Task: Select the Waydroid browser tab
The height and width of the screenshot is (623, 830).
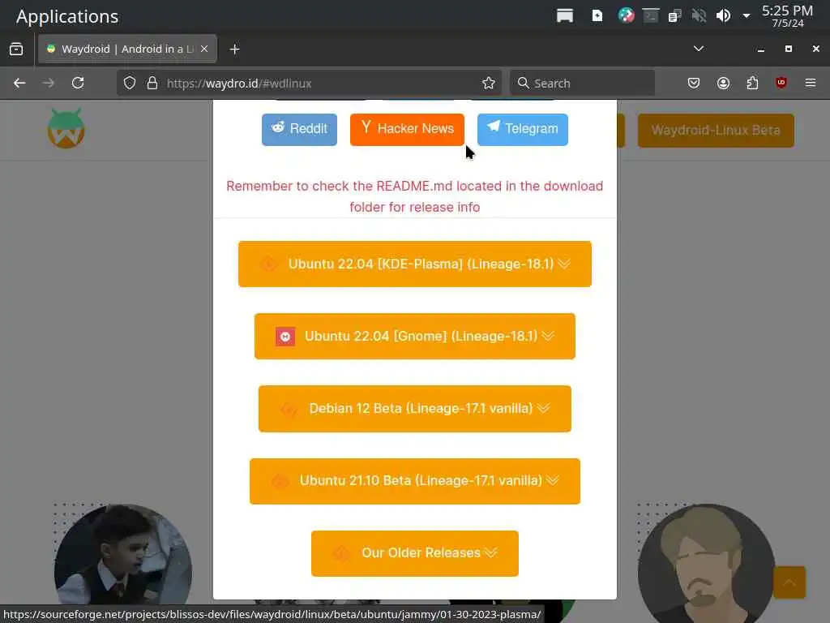Action: pos(127,49)
